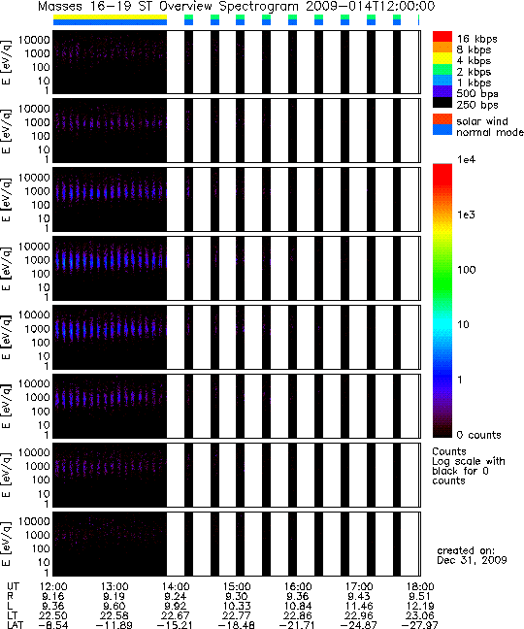
Task: Click the rainbow counts color scale bar
Action: [x=442, y=301]
